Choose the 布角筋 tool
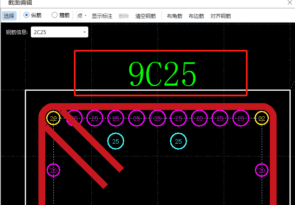 [x=175, y=16]
